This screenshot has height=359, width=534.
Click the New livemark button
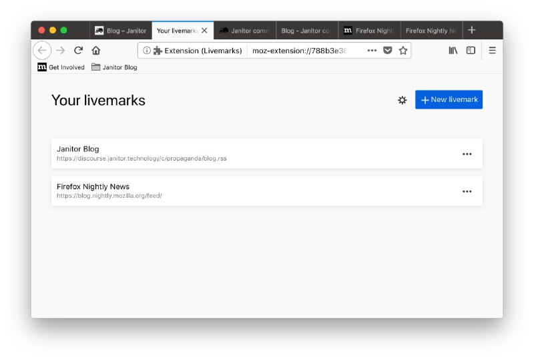coord(449,100)
